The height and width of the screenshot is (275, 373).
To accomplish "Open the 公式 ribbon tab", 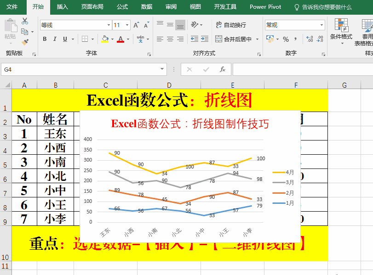I will [x=122, y=7].
